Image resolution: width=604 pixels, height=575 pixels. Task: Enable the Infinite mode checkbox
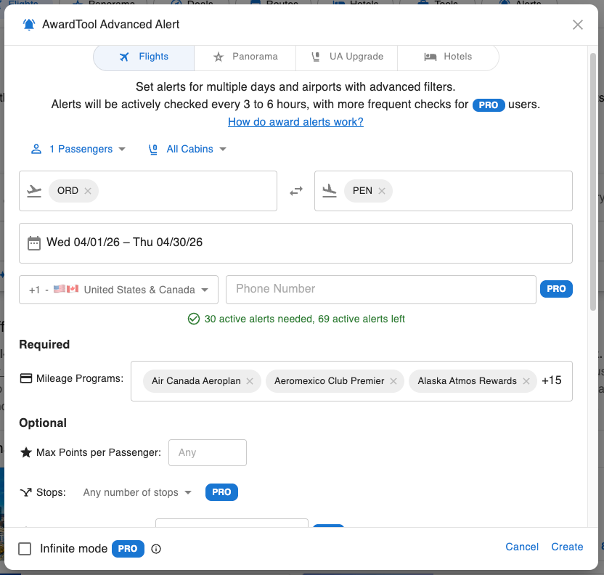[x=24, y=549]
